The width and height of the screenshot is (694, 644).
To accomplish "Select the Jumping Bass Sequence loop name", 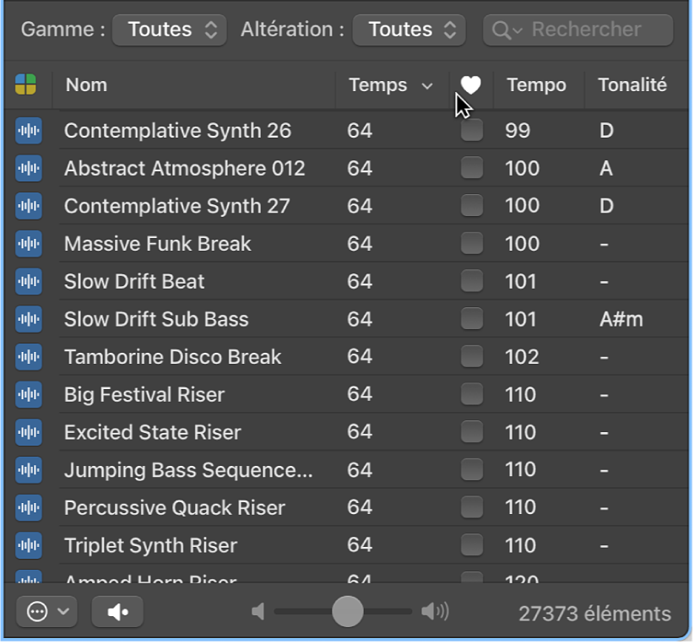I will pyautogui.click(x=188, y=469).
